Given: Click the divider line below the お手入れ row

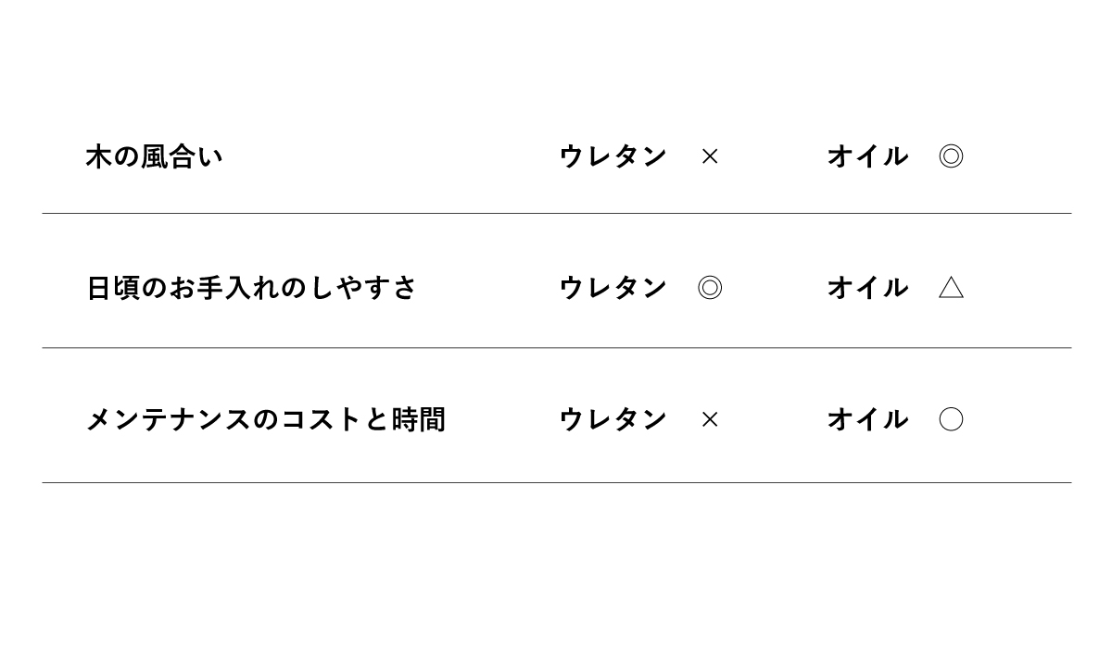Looking at the screenshot, I should point(556,348).
